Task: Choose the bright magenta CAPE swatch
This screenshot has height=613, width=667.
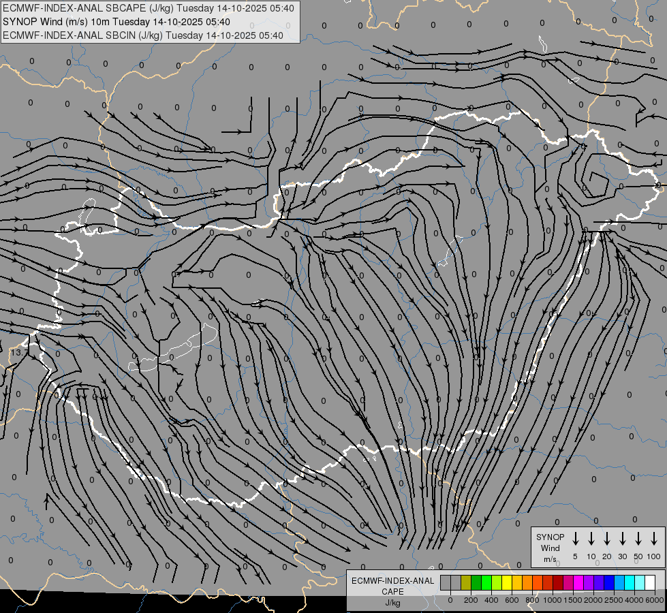Action: coord(578,583)
